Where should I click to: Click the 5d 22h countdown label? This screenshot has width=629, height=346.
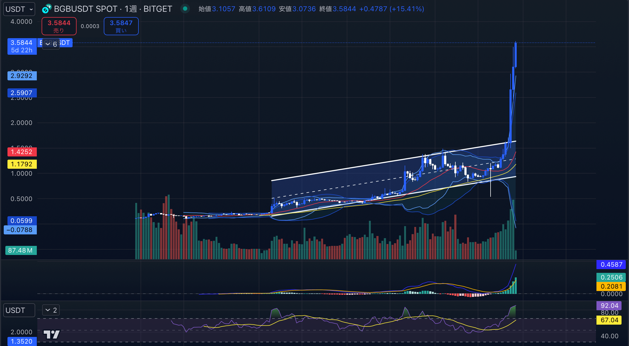tap(22, 50)
